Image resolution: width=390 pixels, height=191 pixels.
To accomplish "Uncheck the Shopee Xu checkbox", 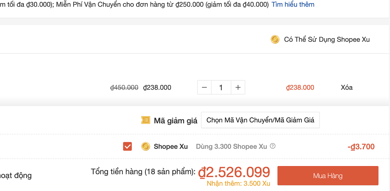I will click(127, 147).
